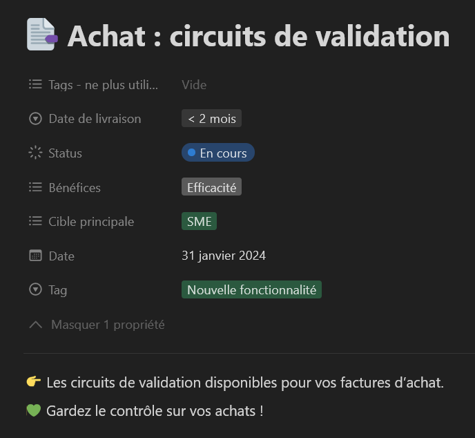The image size is (475, 438).
Task: Open the 'En cours' status dropdown
Action: (218, 153)
